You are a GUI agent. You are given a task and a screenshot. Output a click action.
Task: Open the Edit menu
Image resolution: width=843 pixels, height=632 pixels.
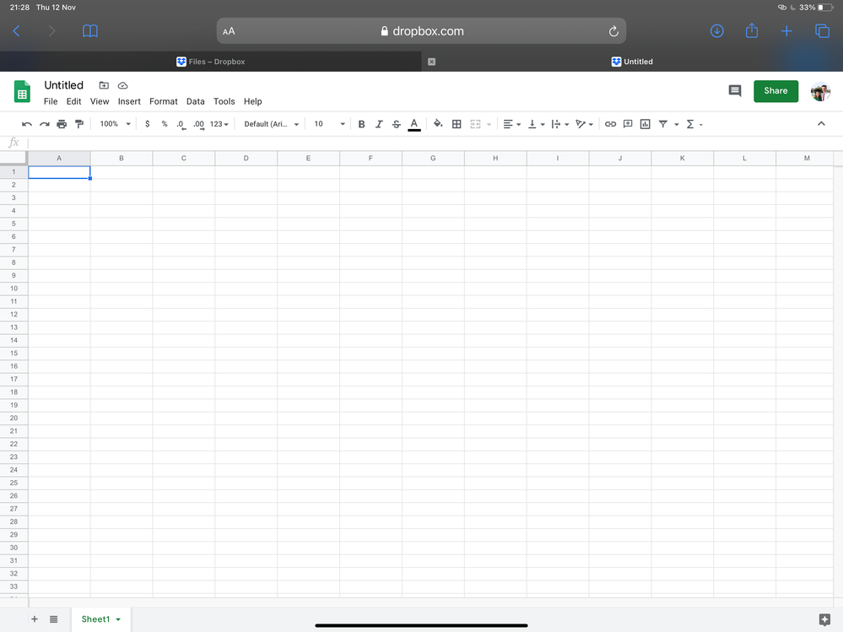(73, 101)
